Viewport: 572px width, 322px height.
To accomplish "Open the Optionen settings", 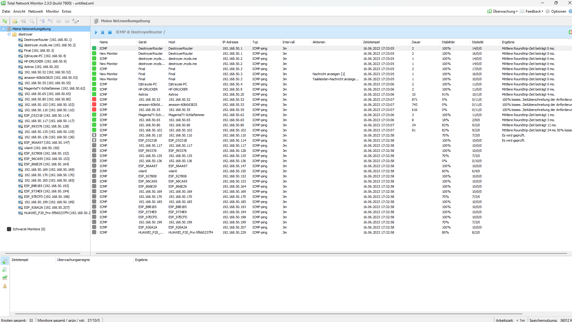I will [x=556, y=11].
